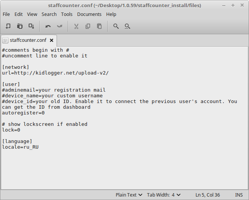This screenshot has height=200, width=249.
Task: Click the New document toolbar icon
Action: point(8,26)
